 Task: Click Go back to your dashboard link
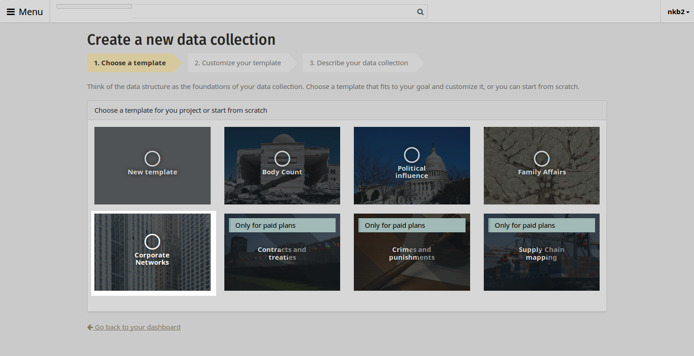134,327
